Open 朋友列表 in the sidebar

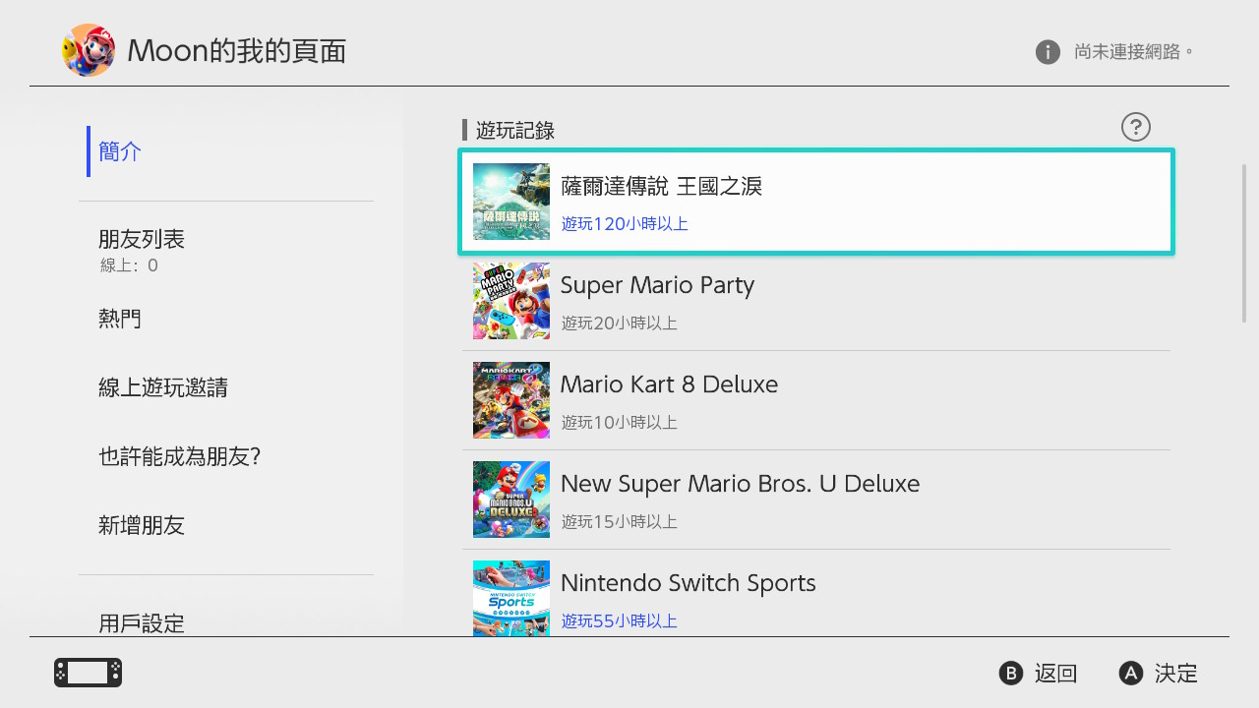pos(142,240)
